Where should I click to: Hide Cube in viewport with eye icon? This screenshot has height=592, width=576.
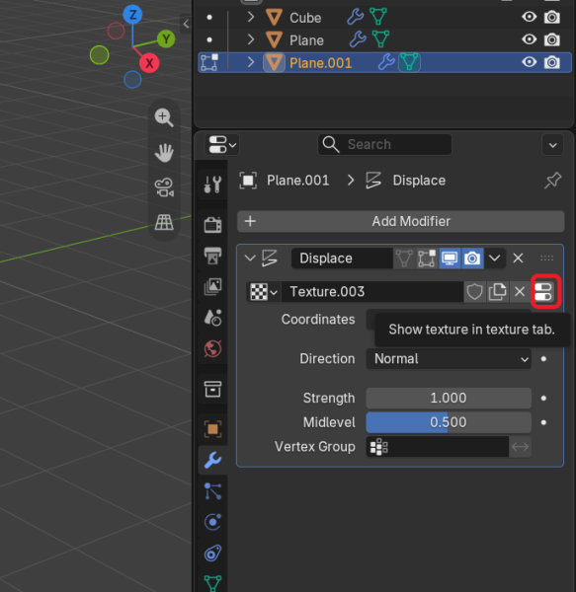(x=530, y=17)
